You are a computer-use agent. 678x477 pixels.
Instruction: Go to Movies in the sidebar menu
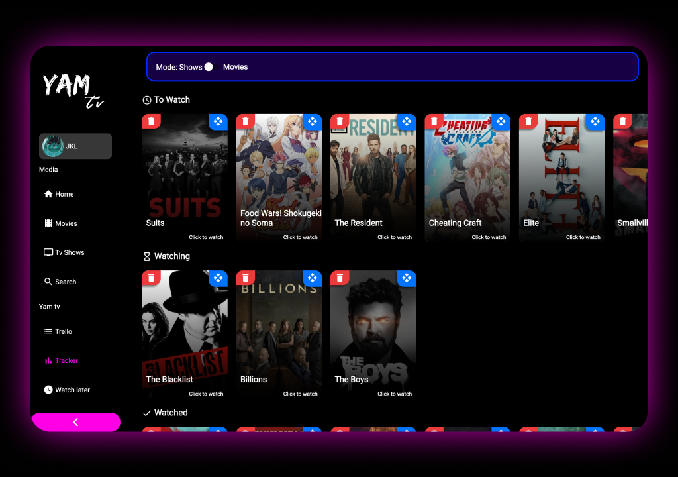point(66,223)
